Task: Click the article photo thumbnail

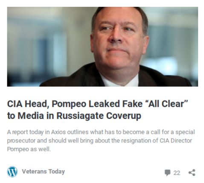Action: coord(102,47)
